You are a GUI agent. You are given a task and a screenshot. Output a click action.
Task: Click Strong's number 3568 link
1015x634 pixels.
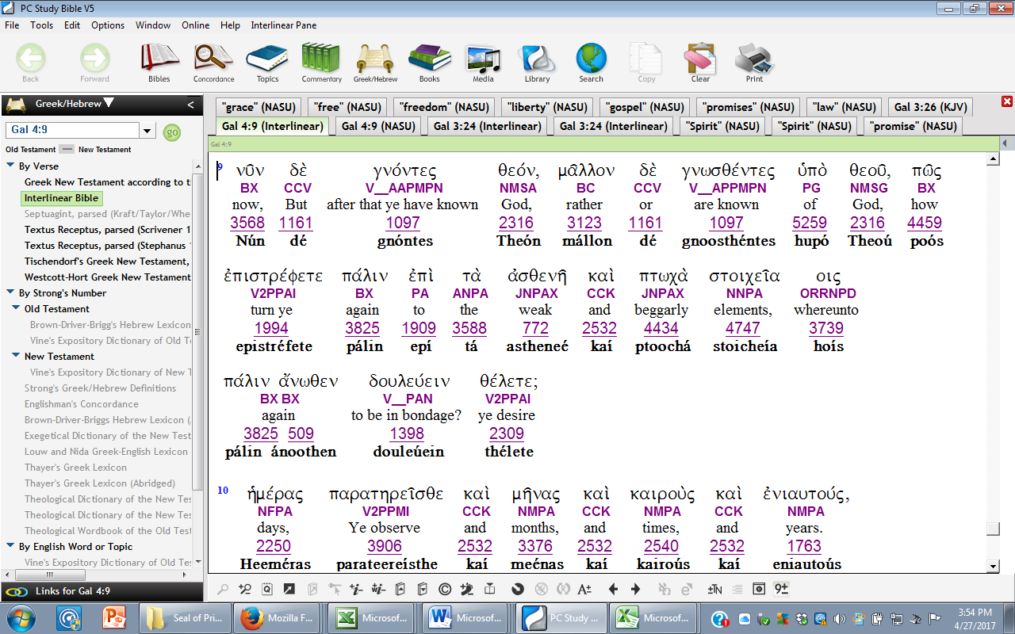(247, 223)
